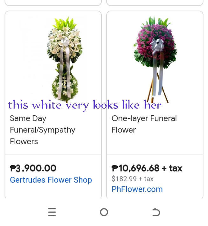Click the silver bow on purple wreath
This screenshot has height=226, width=208.
click(157, 45)
